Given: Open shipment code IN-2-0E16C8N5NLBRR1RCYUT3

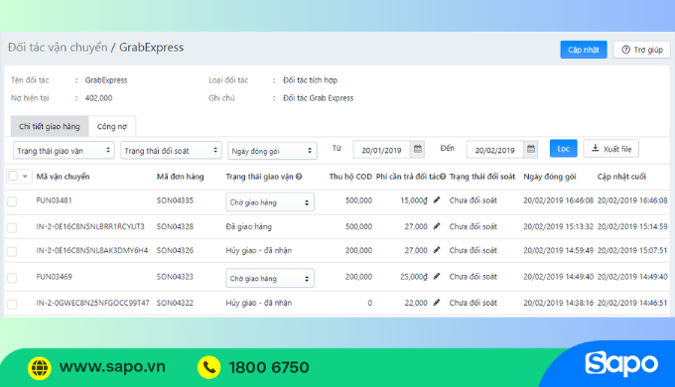Looking at the screenshot, I should (90, 226).
